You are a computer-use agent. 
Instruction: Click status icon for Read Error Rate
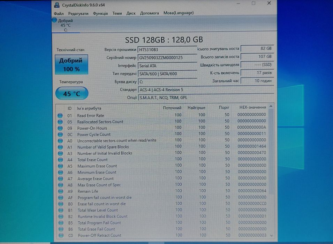click(60, 115)
